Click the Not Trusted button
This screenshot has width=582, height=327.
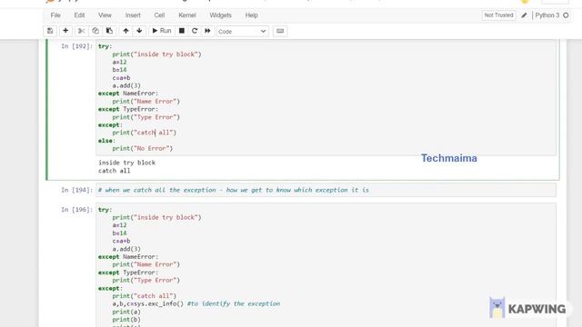498,15
